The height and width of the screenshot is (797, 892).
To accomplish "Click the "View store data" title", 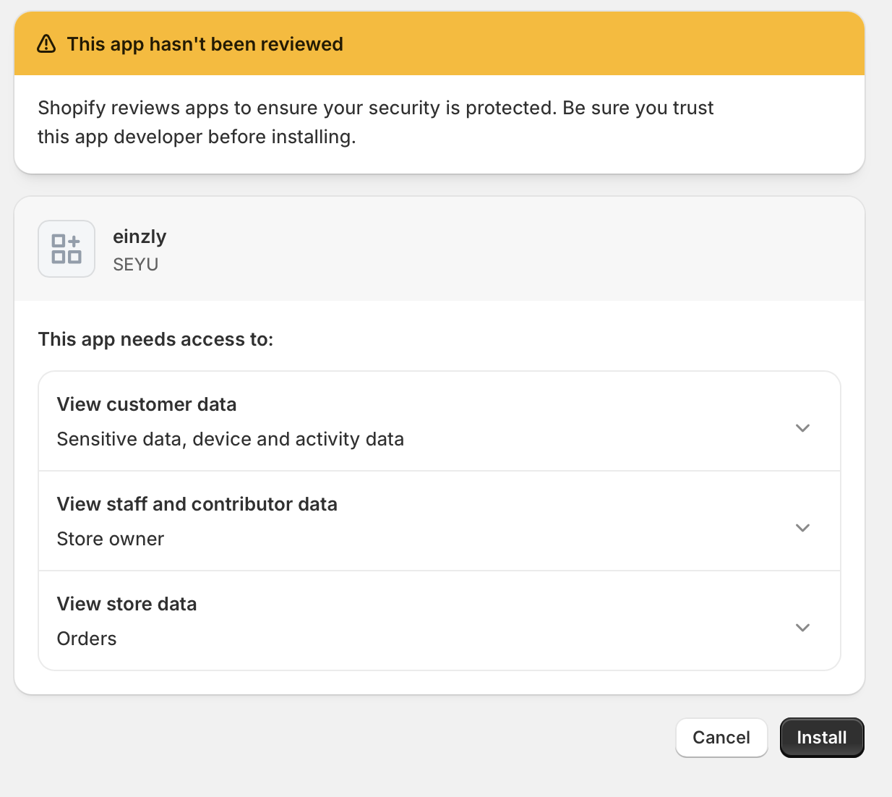I will pyautogui.click(x=127, y=604).
